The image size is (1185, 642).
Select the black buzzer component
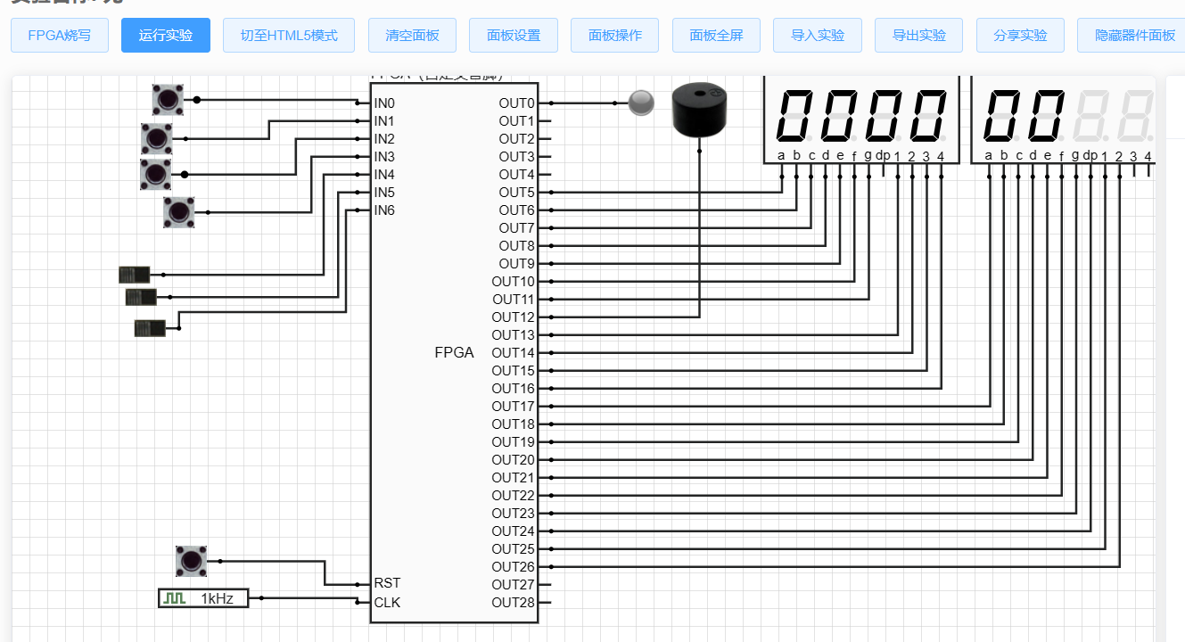click(x=699, y=109)
